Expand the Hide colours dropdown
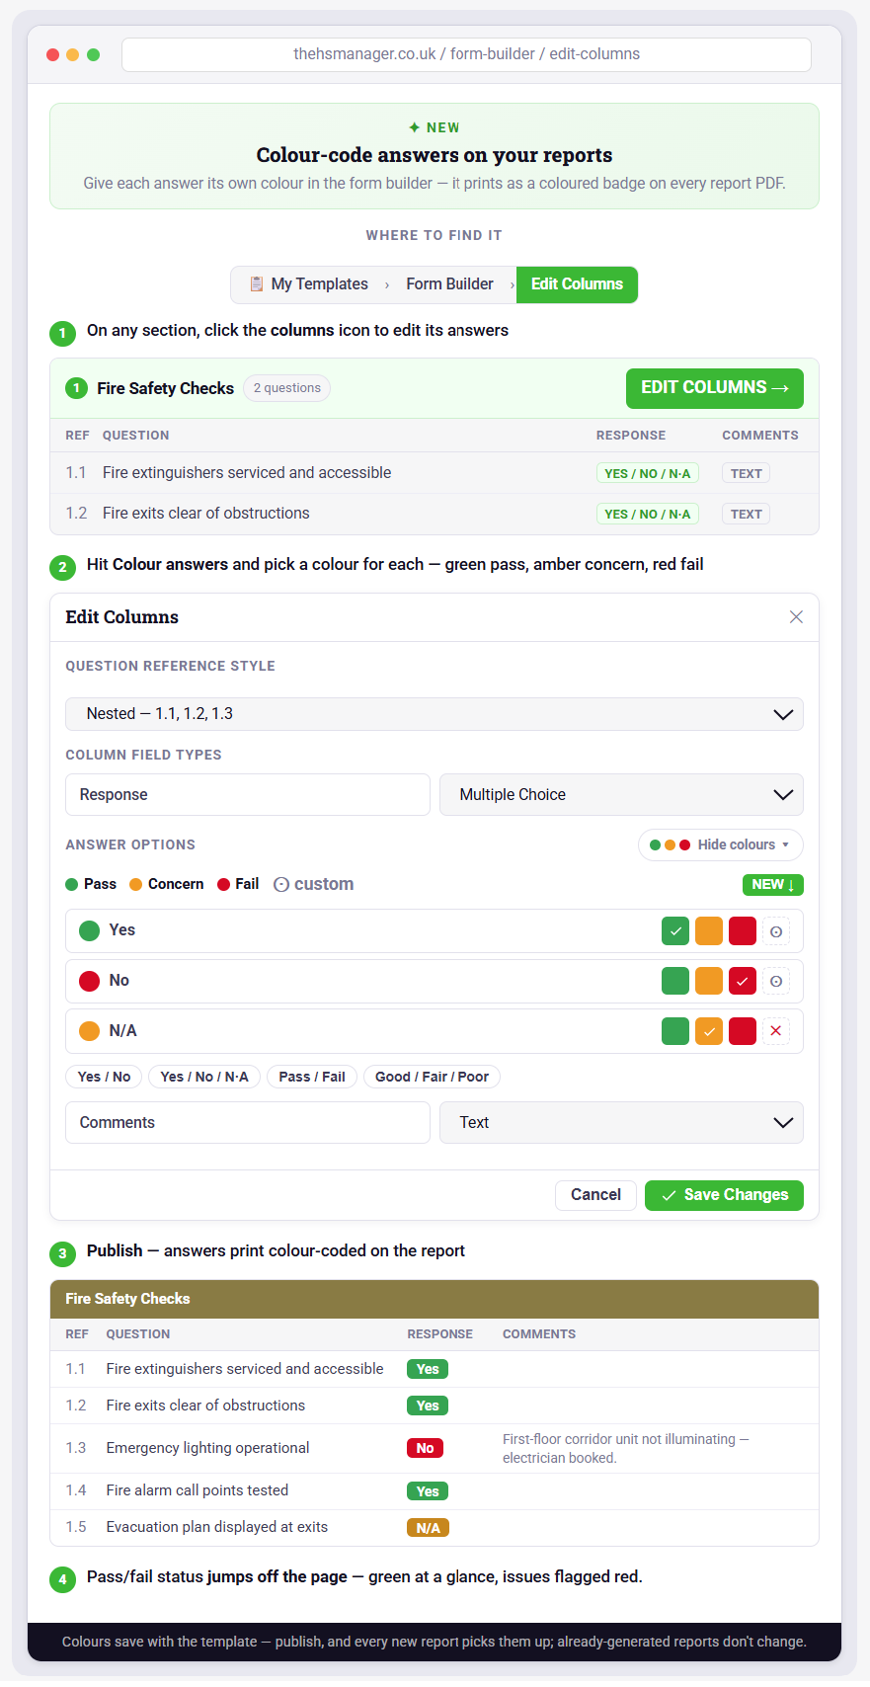The height and width of the screenshot is (1687, 870). coord(721,845)
